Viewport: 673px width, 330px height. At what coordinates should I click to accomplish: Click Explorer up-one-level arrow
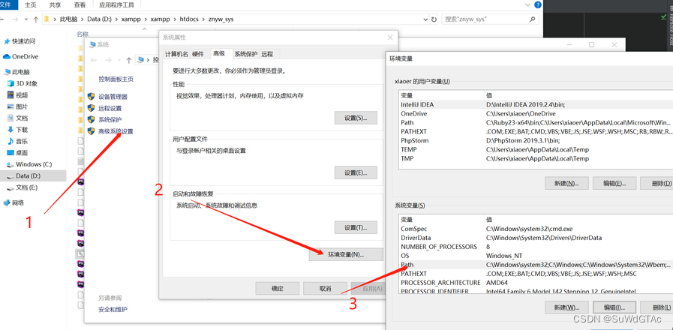(36, 19)
